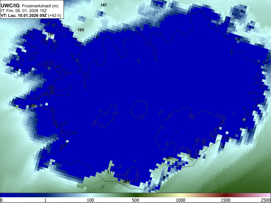Select the (+42 h) forecast offset text
This screenshot has height=203, width=271.
coord(55,15)
